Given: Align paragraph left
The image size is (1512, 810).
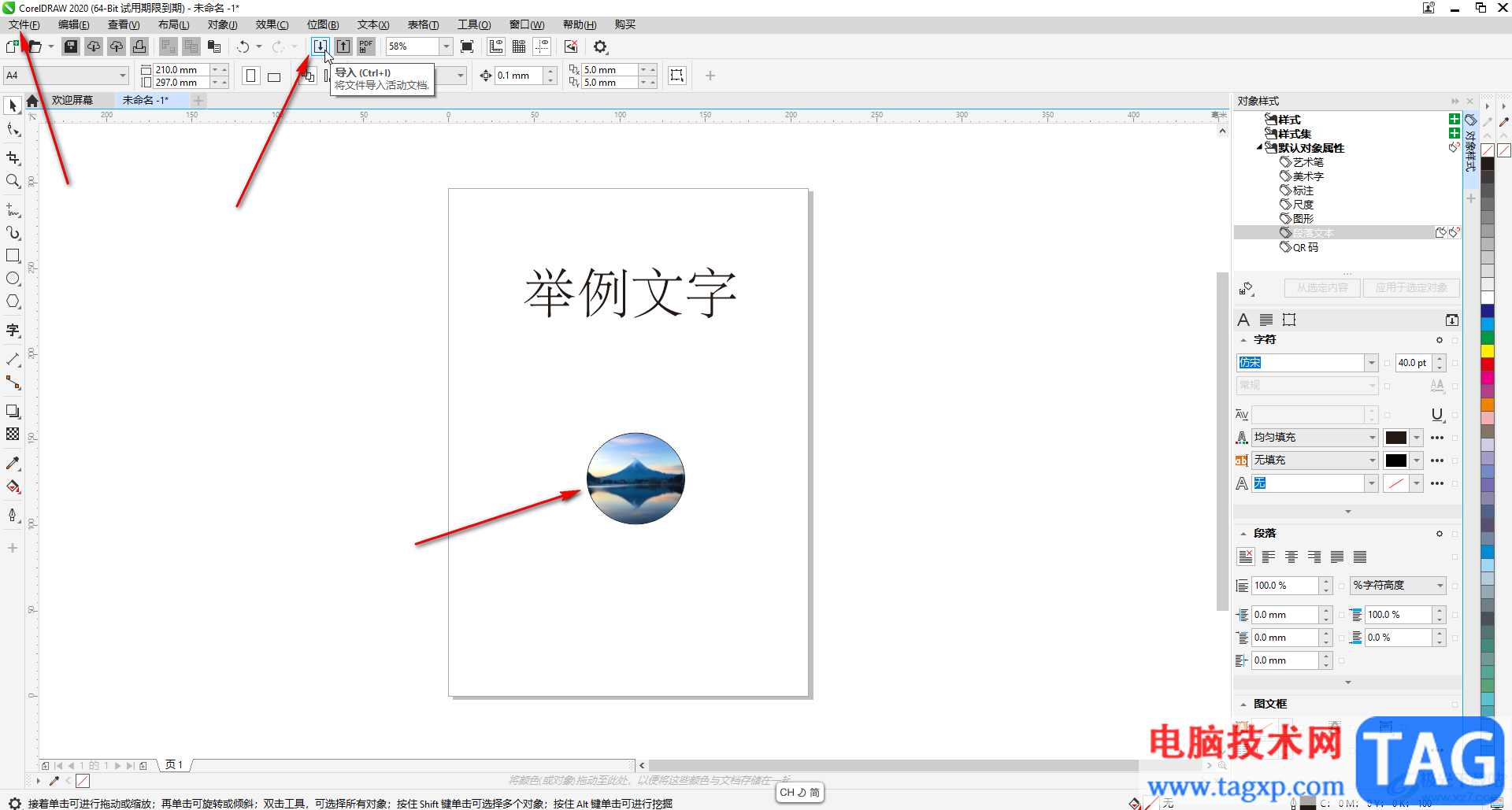Looking at the screenshot, I should 1269,557.
